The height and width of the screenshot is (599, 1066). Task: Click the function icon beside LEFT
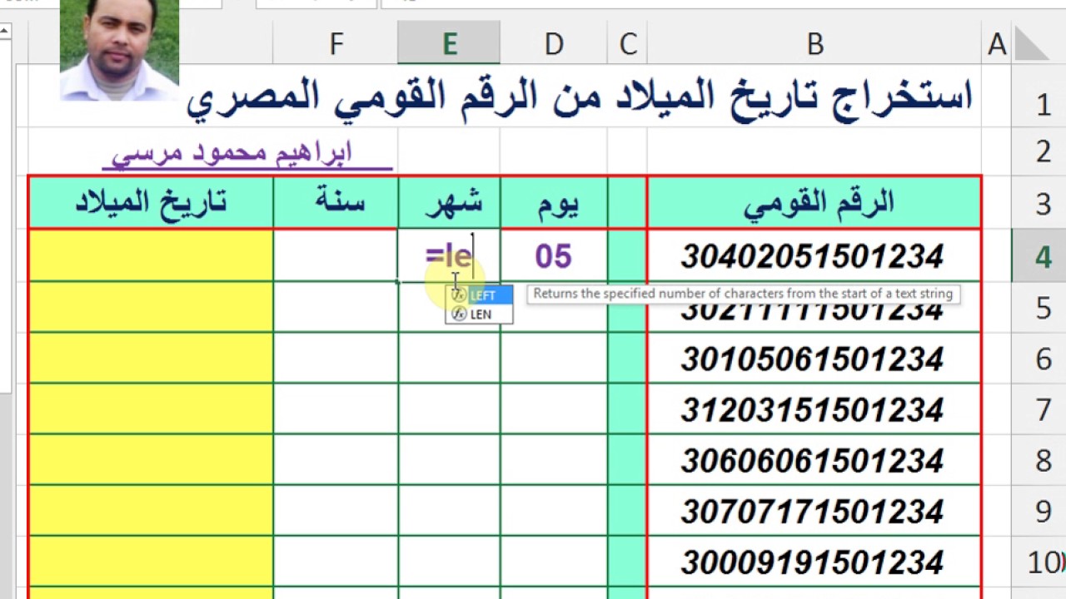point(458,295)
